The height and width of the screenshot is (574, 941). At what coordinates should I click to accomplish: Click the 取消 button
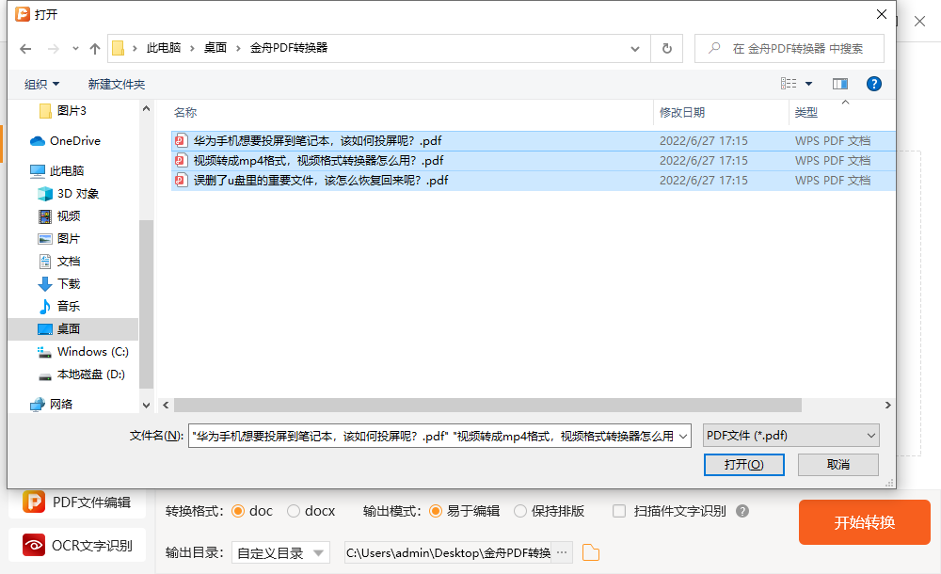pyautogui.click(x=838, y=465)
